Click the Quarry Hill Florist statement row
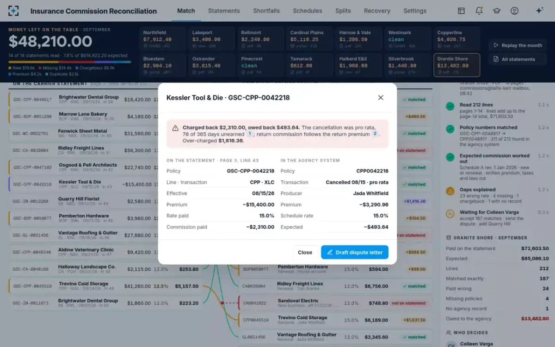Viewport: 555px width, 347px height. [105, 201]
